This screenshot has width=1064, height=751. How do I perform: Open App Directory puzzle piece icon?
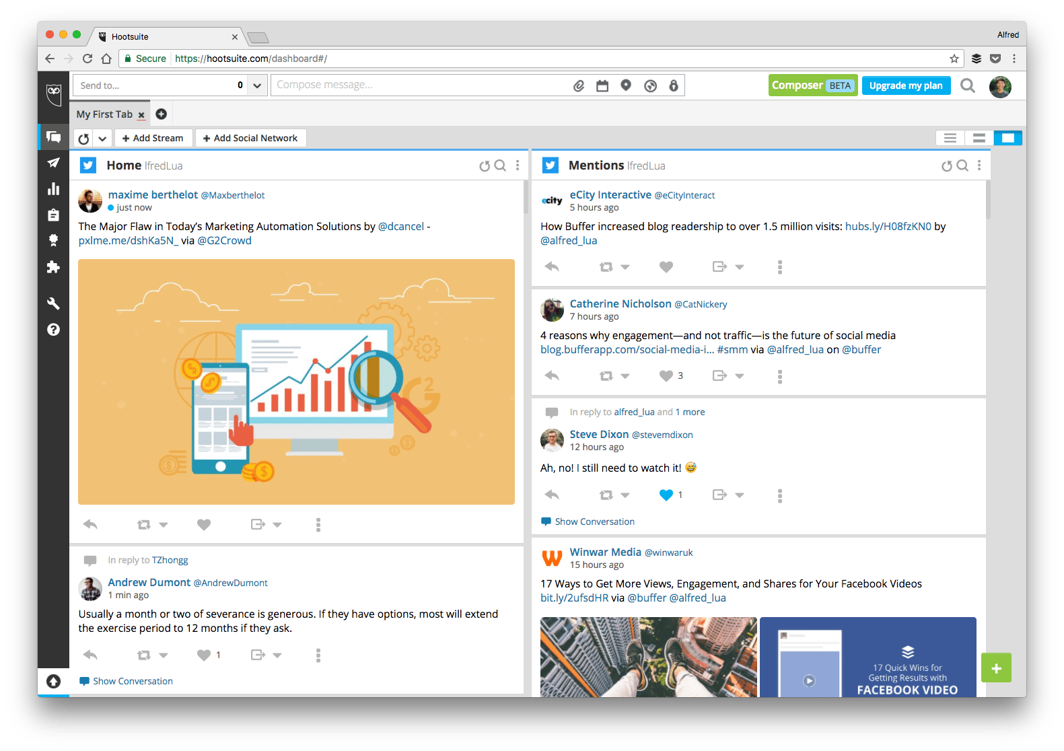[x=53, y=267]
